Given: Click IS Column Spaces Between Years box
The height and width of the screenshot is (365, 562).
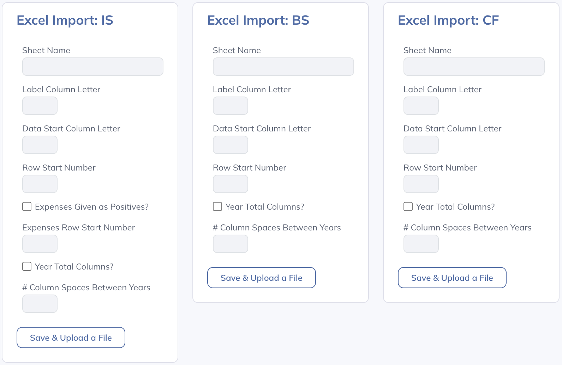Looking at the screenshot, I should pos(40,304).
